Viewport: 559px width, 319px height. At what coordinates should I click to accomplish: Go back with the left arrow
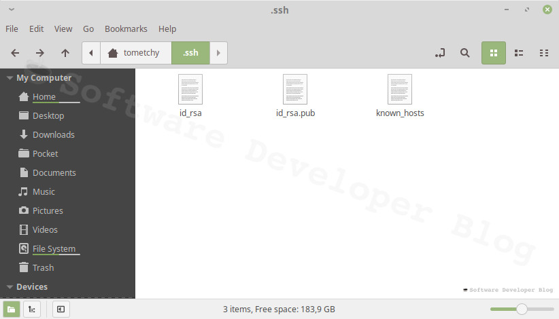[x=15, y=53]
